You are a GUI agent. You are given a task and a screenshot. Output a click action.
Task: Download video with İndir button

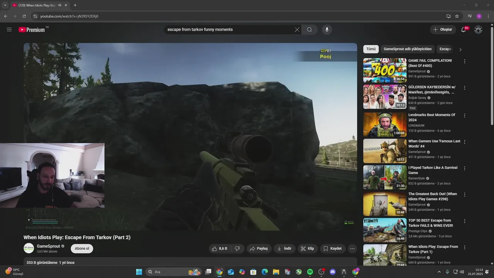[284, 249]
